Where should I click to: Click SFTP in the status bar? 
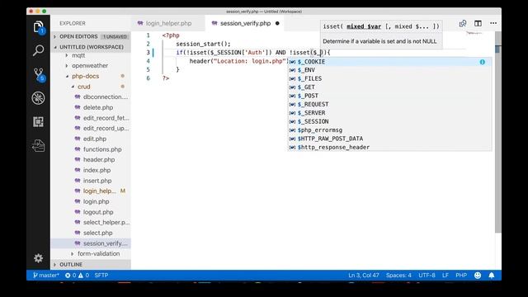tap(101, 275)
